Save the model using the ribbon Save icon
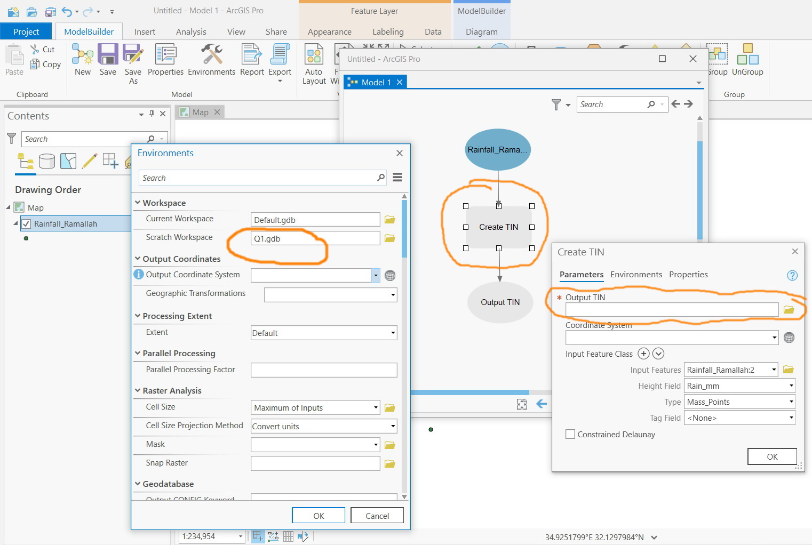The image size is (812, 545). [108, 54]
